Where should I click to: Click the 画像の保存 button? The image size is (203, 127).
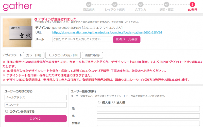click(x=92, y=55)
